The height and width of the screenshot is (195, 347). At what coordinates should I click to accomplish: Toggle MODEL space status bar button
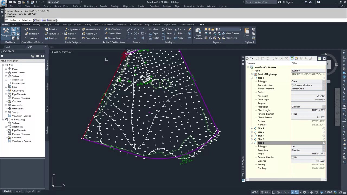click(x=255, y=192)
